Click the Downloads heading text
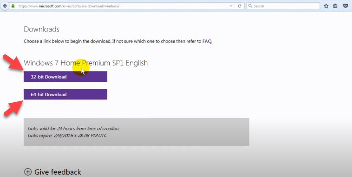Viewport: 352px width, 177px height. tap(41, 29)
